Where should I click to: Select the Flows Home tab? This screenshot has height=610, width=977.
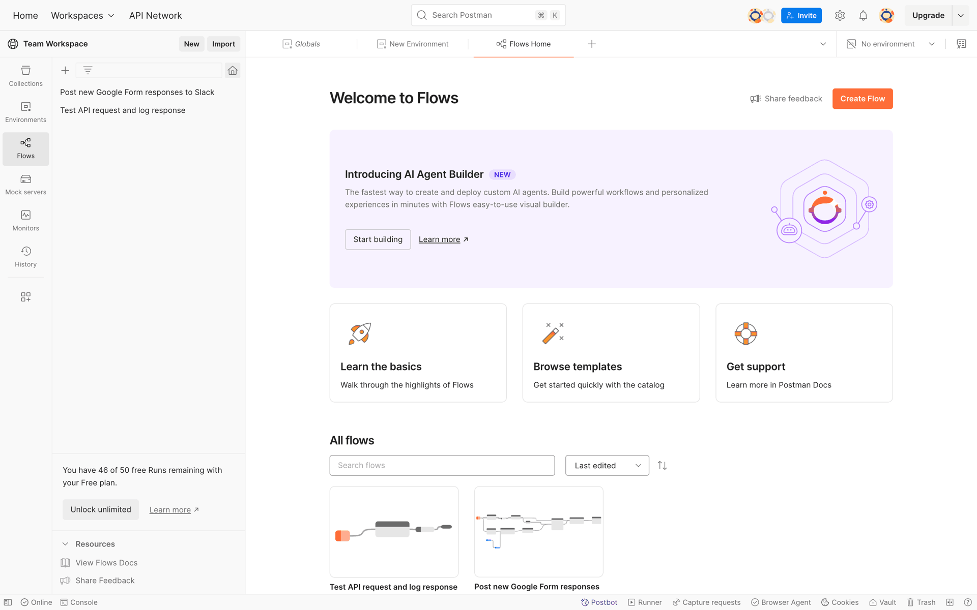click(524, 44)
